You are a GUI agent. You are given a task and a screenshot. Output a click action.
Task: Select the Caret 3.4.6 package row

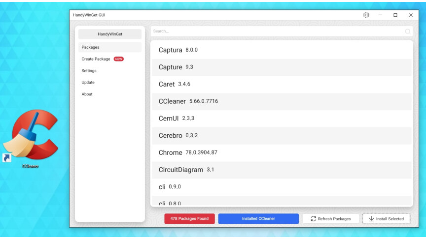click(282, 84)
